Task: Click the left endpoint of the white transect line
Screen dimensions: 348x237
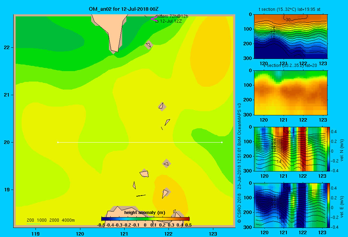Action: [58, 142]
